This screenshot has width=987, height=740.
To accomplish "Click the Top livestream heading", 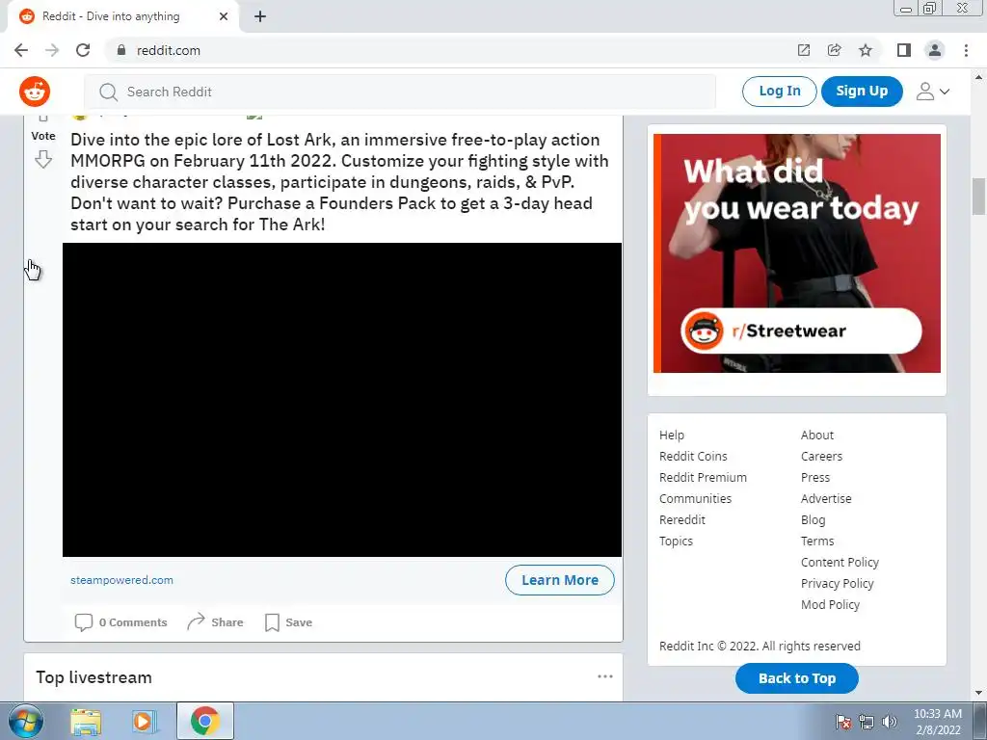I will pyautogui.click(x=93, y=677).
